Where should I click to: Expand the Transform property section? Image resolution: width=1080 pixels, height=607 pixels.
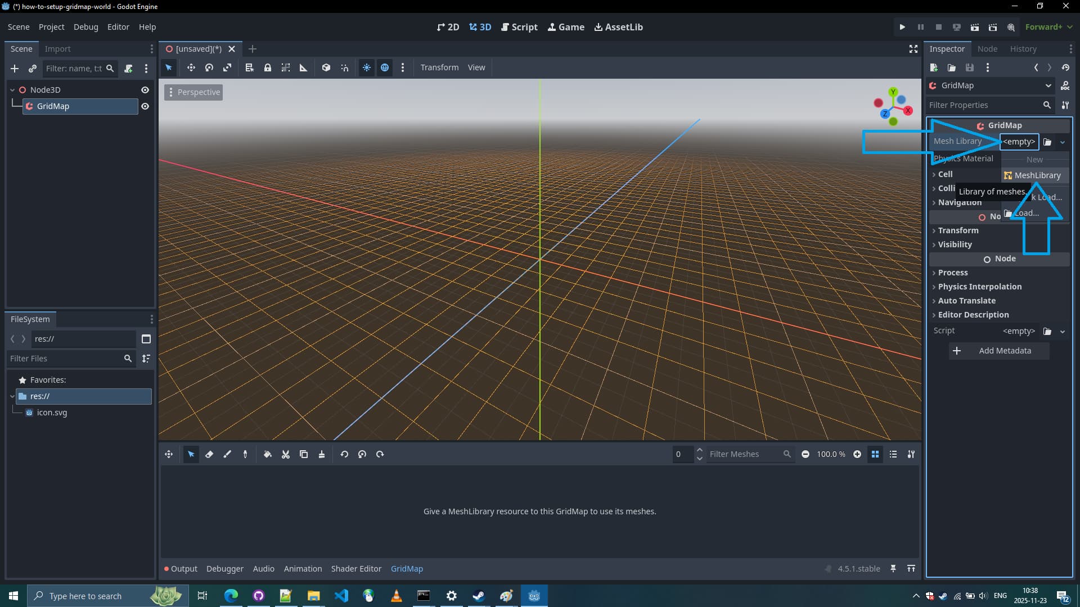(958, 230)
